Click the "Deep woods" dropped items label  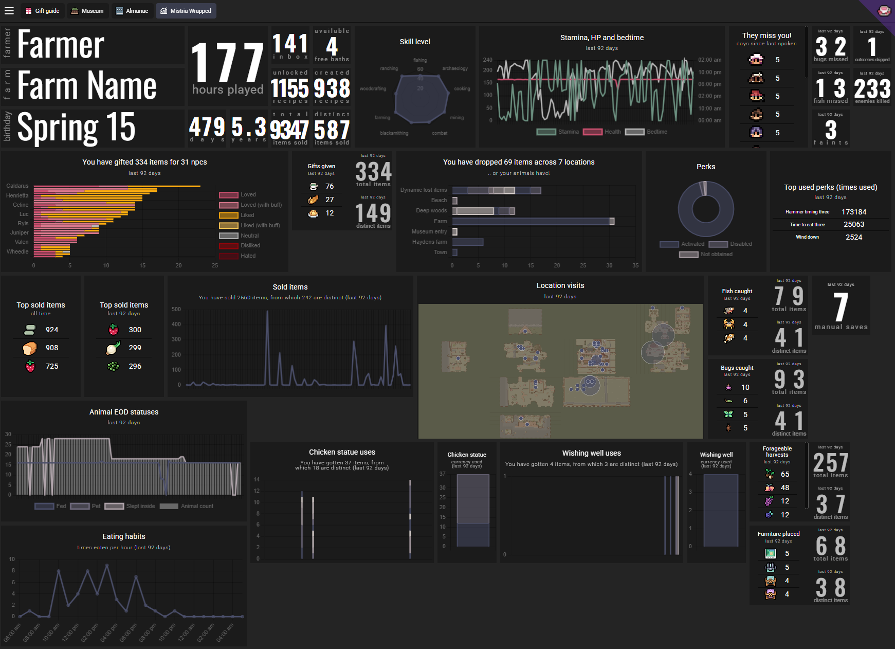(431, 210)
